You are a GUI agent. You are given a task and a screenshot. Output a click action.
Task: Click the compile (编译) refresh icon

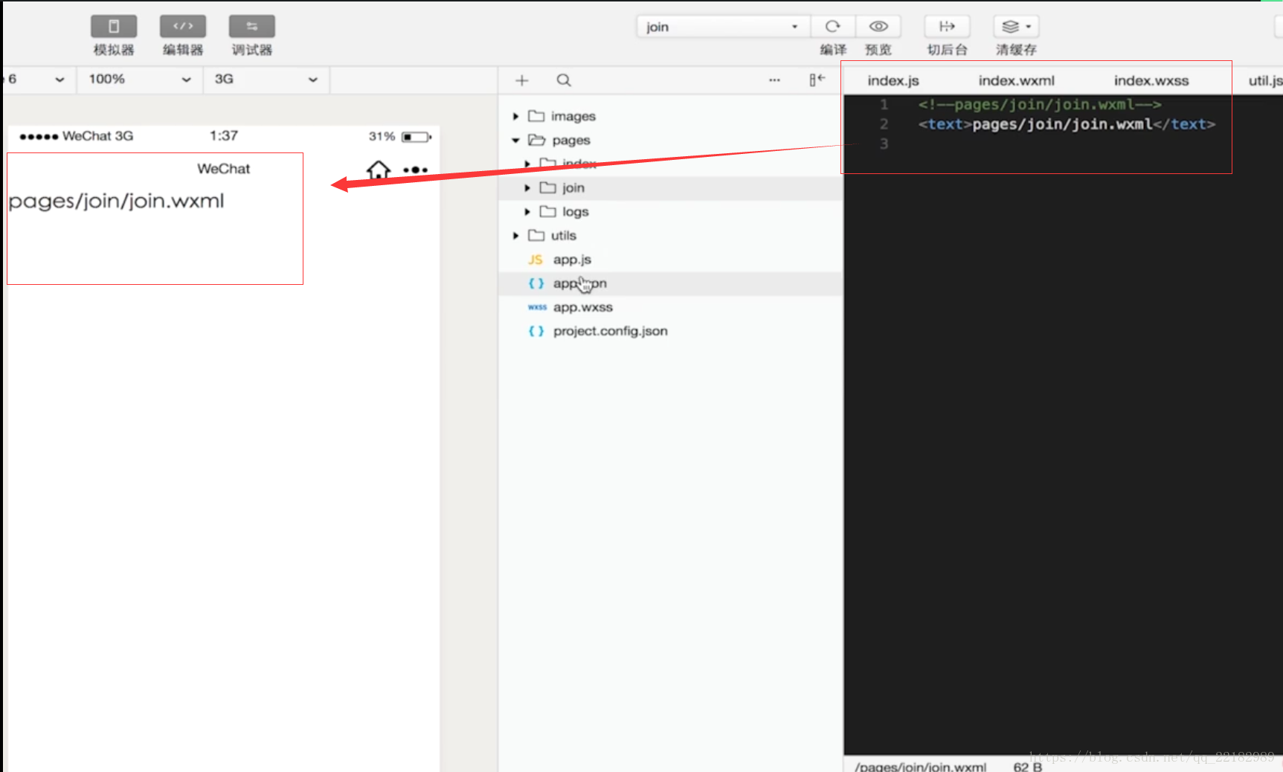[833, 27]
